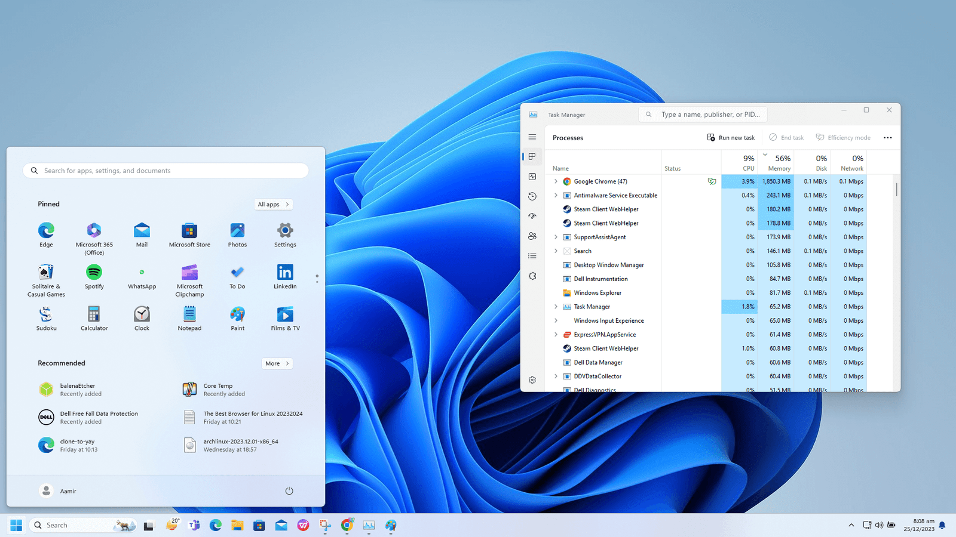Open Solitaire & Casual Games

click(x=46, y=280)
